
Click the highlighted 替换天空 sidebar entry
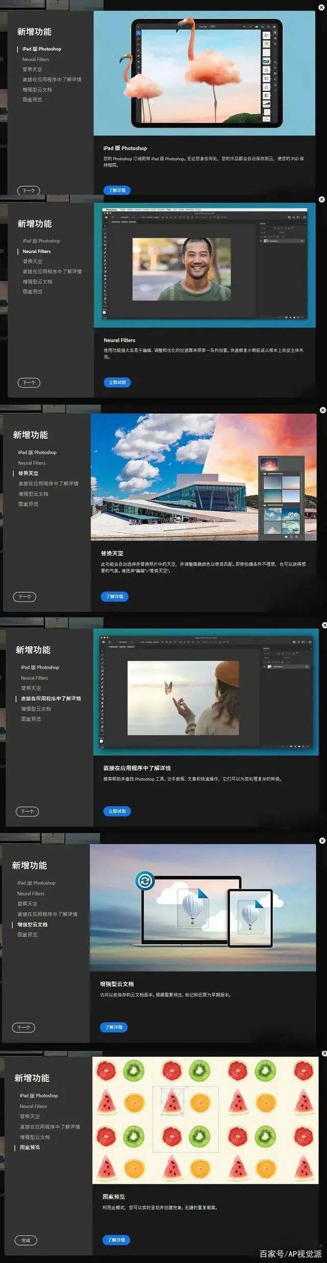(28, 473)
